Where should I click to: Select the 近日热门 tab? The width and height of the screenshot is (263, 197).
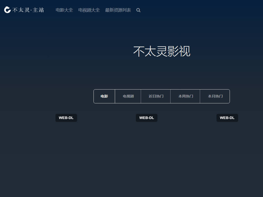pyautogui.click(x=155, y=96)
